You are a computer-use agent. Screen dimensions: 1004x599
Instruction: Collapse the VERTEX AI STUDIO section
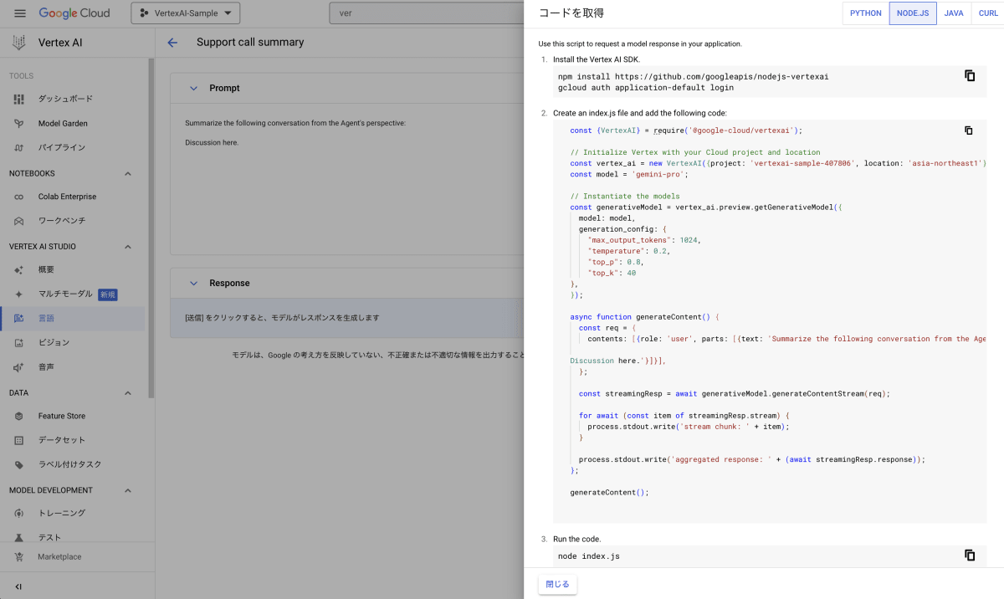pos(128,247)
